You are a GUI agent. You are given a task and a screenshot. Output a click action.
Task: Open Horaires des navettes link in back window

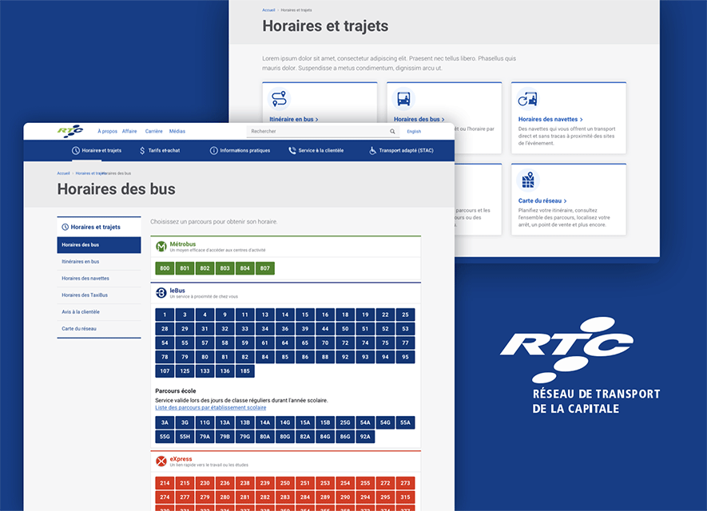point(550,120)
